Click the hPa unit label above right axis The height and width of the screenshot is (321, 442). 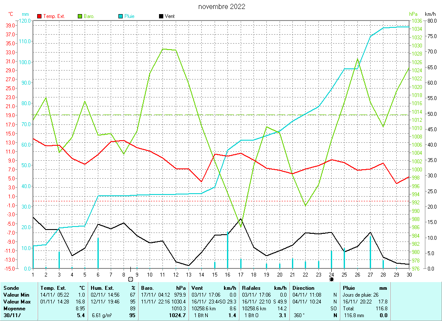(x=413, y=15)
